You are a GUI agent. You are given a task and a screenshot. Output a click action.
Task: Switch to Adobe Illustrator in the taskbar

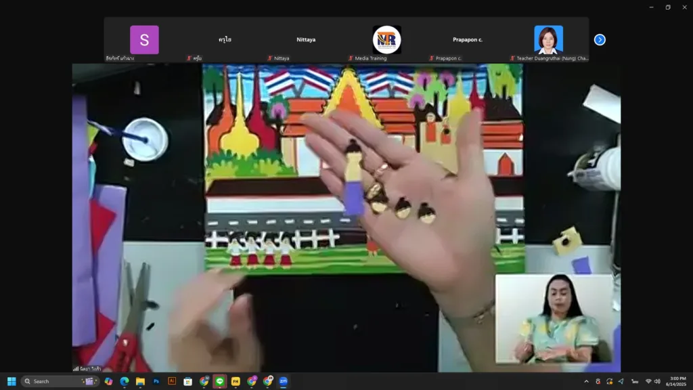pos(172,381)
